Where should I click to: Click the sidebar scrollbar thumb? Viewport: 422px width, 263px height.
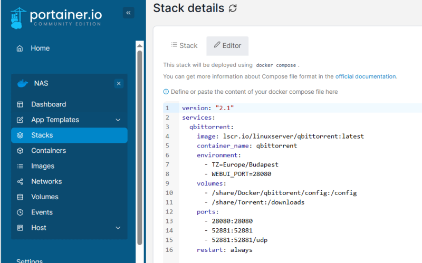(x=139, y=148)
